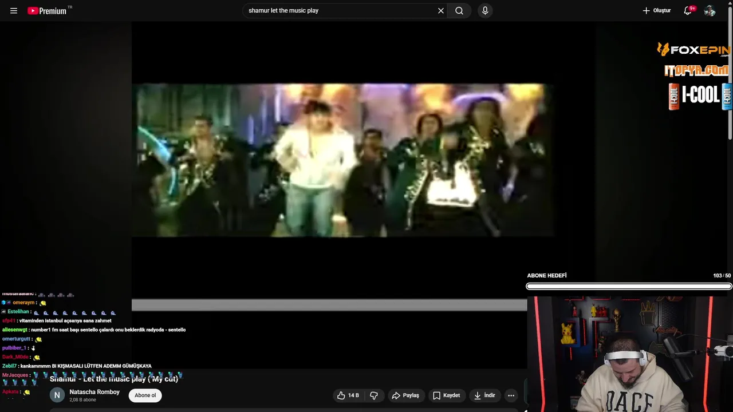This screenshot has height=412, width=733.
Task: Open the YouTube hamburger guide menu
Action: (14, 11)
